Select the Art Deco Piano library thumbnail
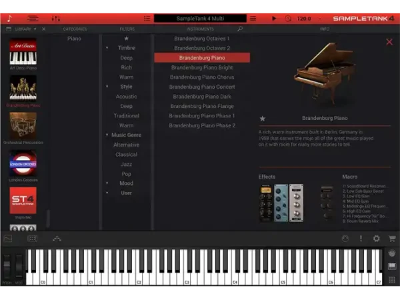 23,52
